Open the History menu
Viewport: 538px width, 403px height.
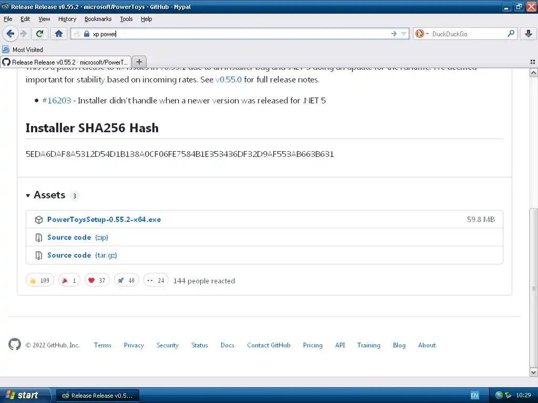[x=67, y=19]
